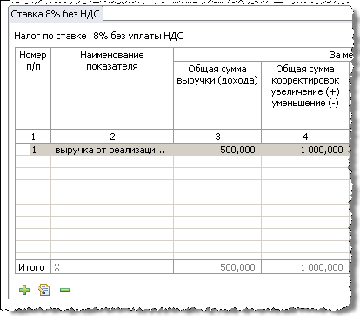Click the Итого 1 000,000 total cell

[305, 267]
